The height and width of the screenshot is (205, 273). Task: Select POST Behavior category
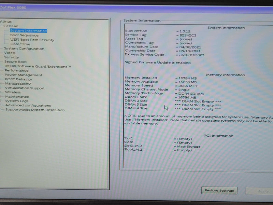point(18,79)
